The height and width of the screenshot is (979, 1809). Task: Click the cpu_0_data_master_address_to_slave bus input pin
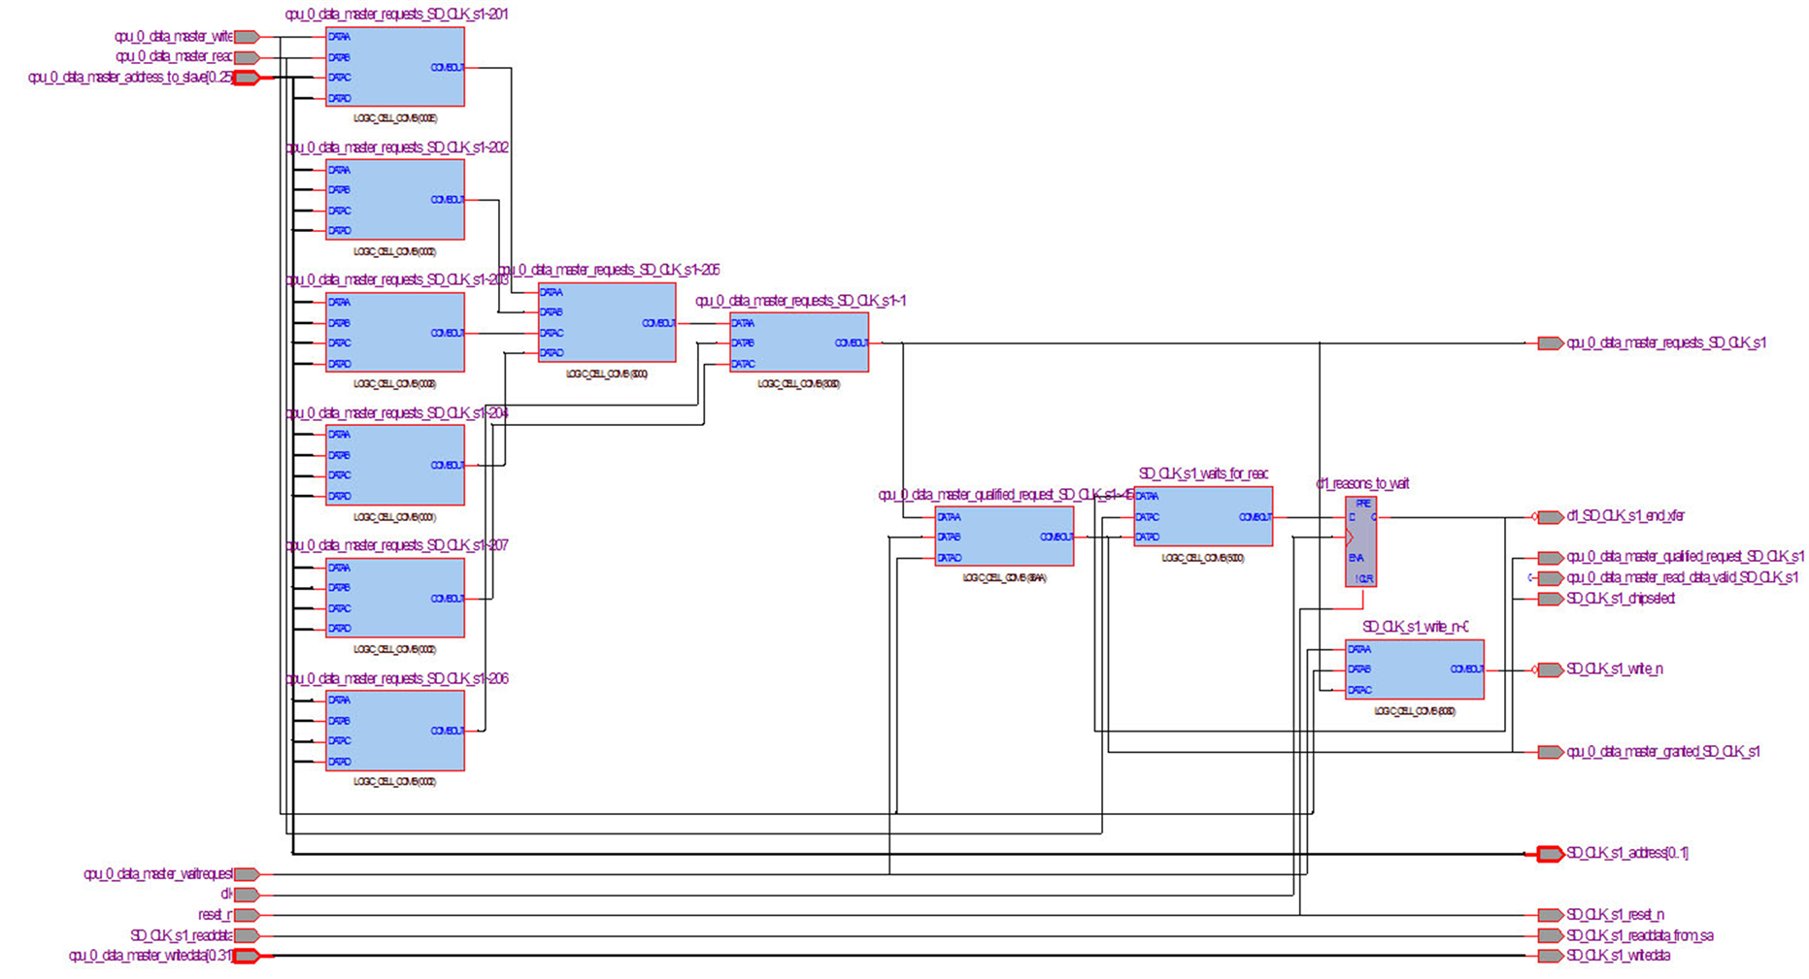click(246, 78)
